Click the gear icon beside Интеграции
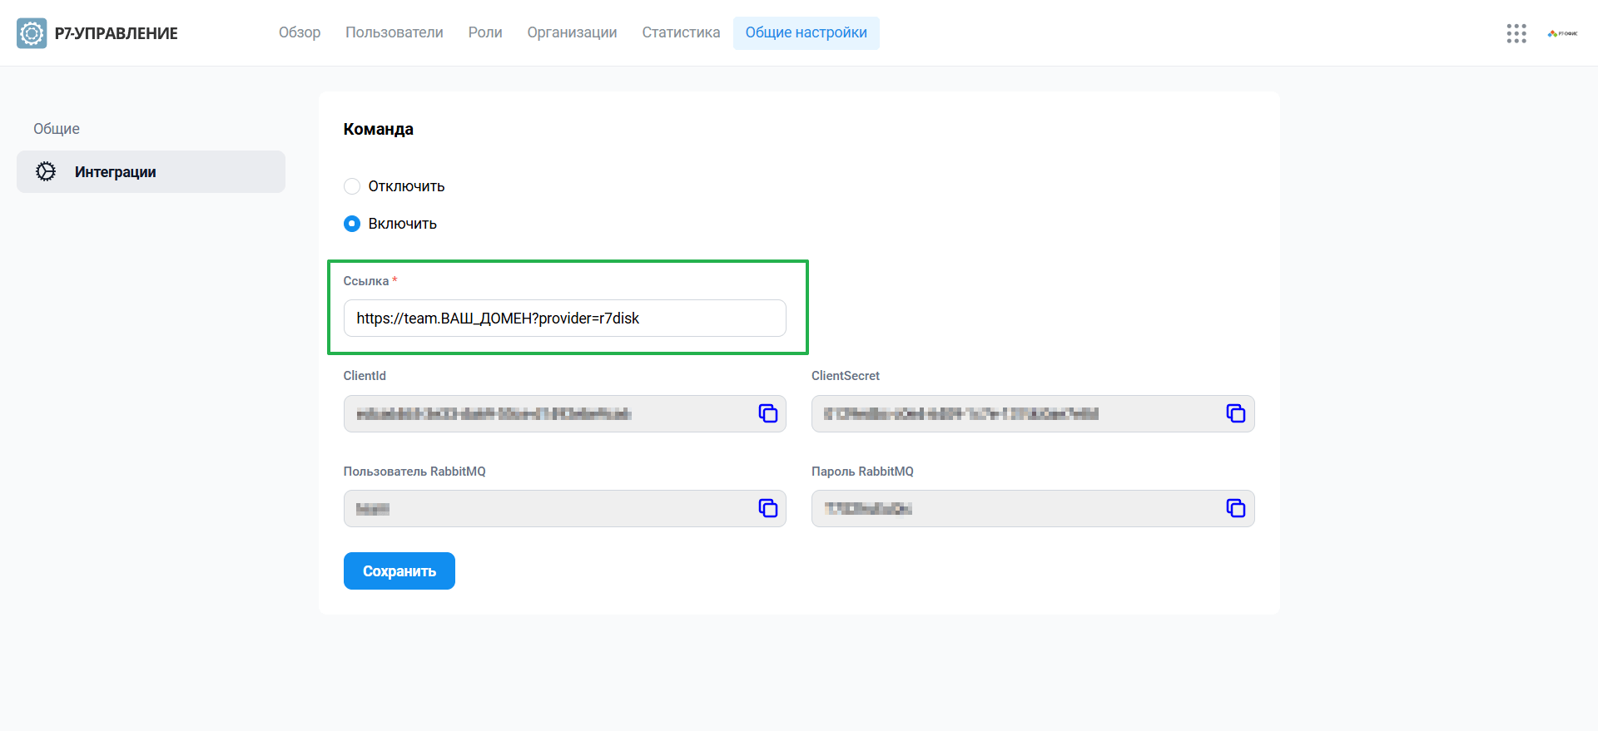This screenshot has height=731, width=1598. tap(46, 171)
